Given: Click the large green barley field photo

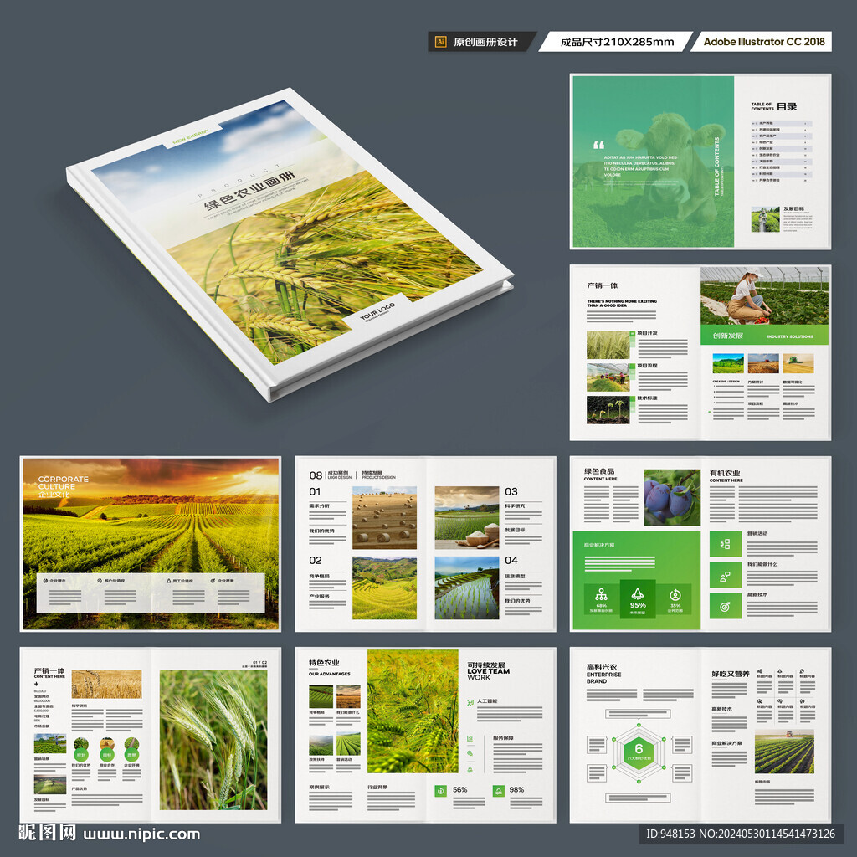Looking at the screenshot, I should (413, 711).
